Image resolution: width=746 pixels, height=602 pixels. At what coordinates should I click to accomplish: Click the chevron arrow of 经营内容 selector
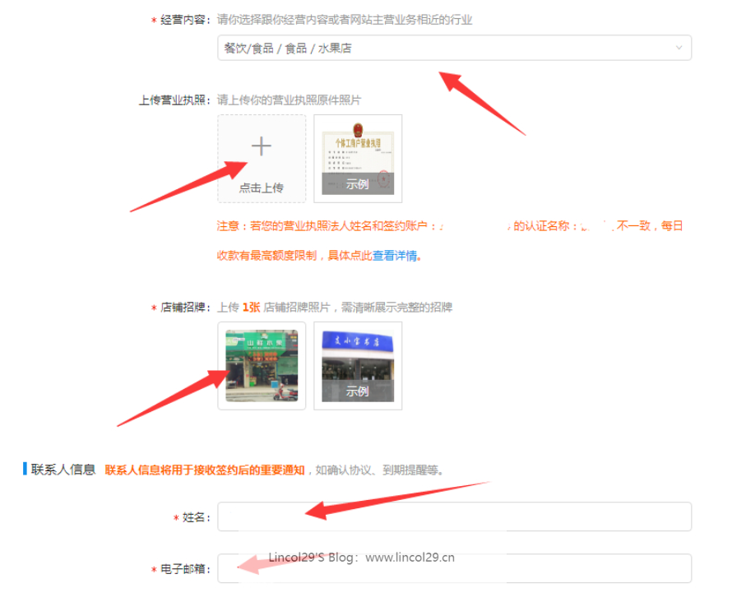679,49
